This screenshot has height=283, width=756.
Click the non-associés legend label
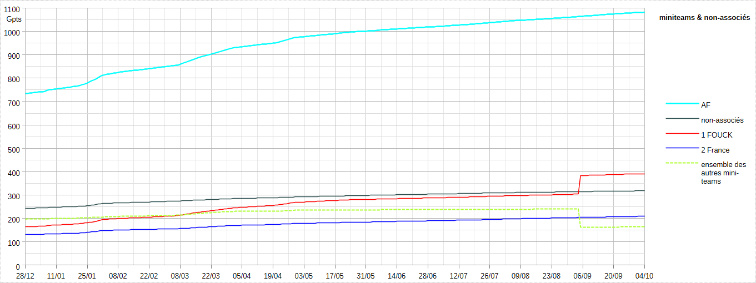point(722,120)
